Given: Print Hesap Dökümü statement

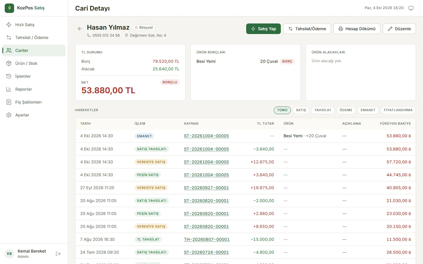Looking at the screenshot, I should [x=357, y=29].
